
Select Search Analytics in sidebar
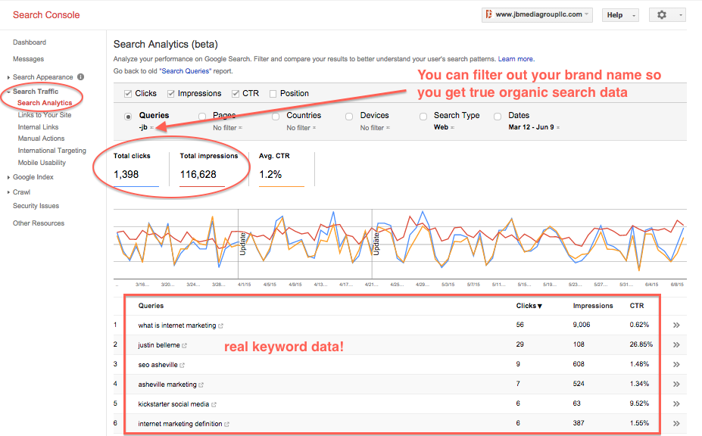tap(45, 103)
